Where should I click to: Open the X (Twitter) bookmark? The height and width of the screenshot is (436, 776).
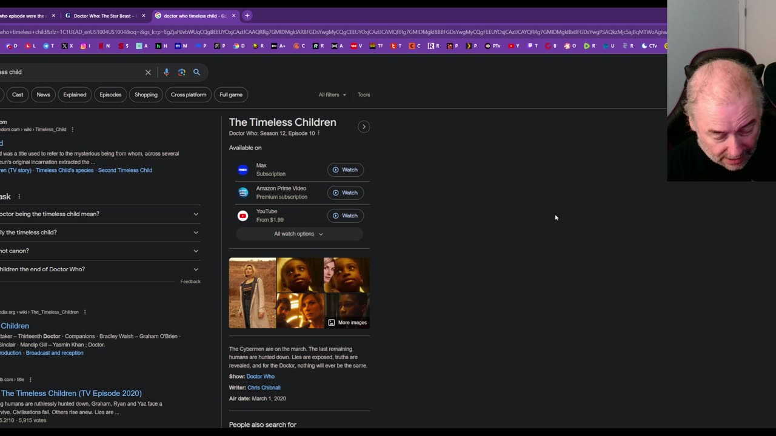coord(67,45)
